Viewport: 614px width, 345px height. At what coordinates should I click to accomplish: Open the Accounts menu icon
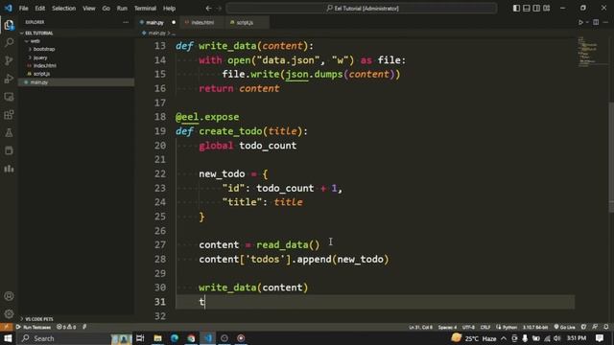(x=9, y=296)
